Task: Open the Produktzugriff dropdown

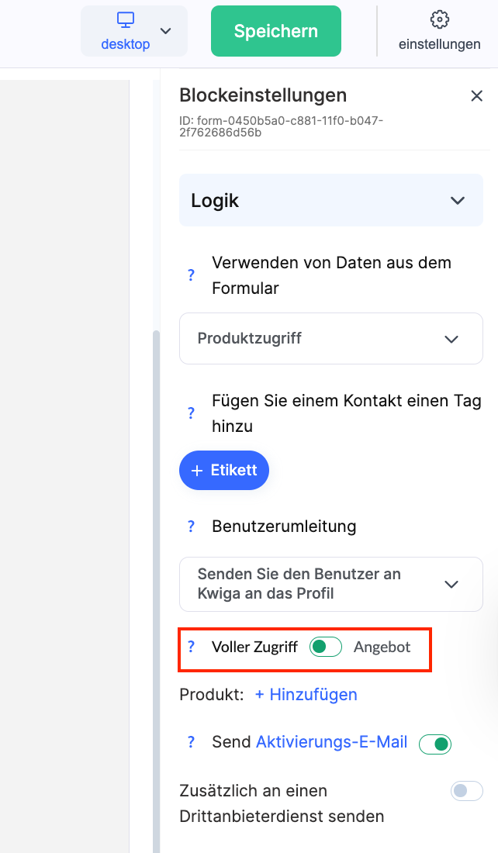Action: 331,339
